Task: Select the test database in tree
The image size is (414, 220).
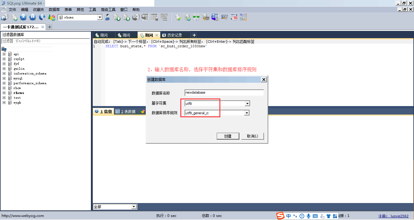Action: coord(17,98)
